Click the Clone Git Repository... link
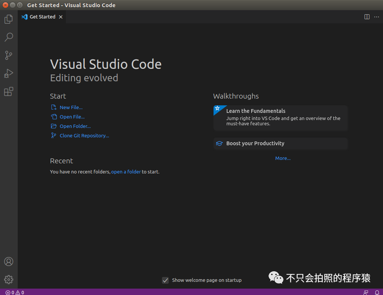The width and height of the screenshot is (383, 295). point(84,136)
